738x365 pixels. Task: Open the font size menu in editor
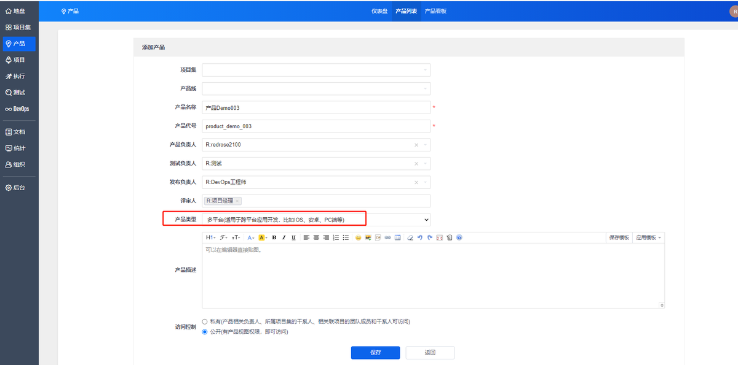pos(236,237)
